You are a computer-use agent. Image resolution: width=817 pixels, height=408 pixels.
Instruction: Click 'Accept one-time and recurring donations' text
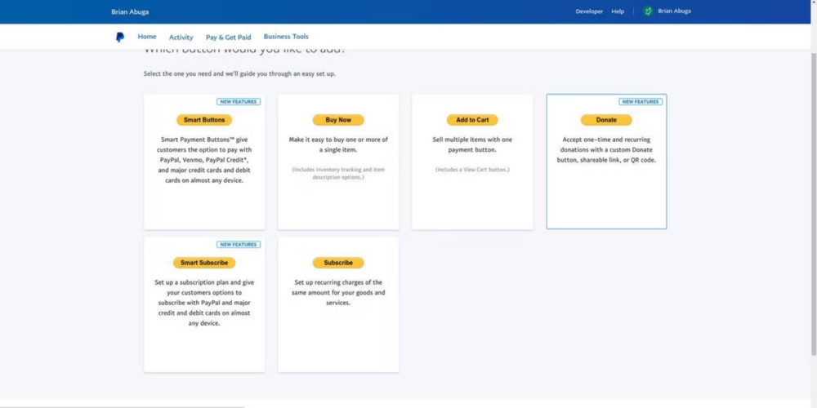click(x=606, y=150)
